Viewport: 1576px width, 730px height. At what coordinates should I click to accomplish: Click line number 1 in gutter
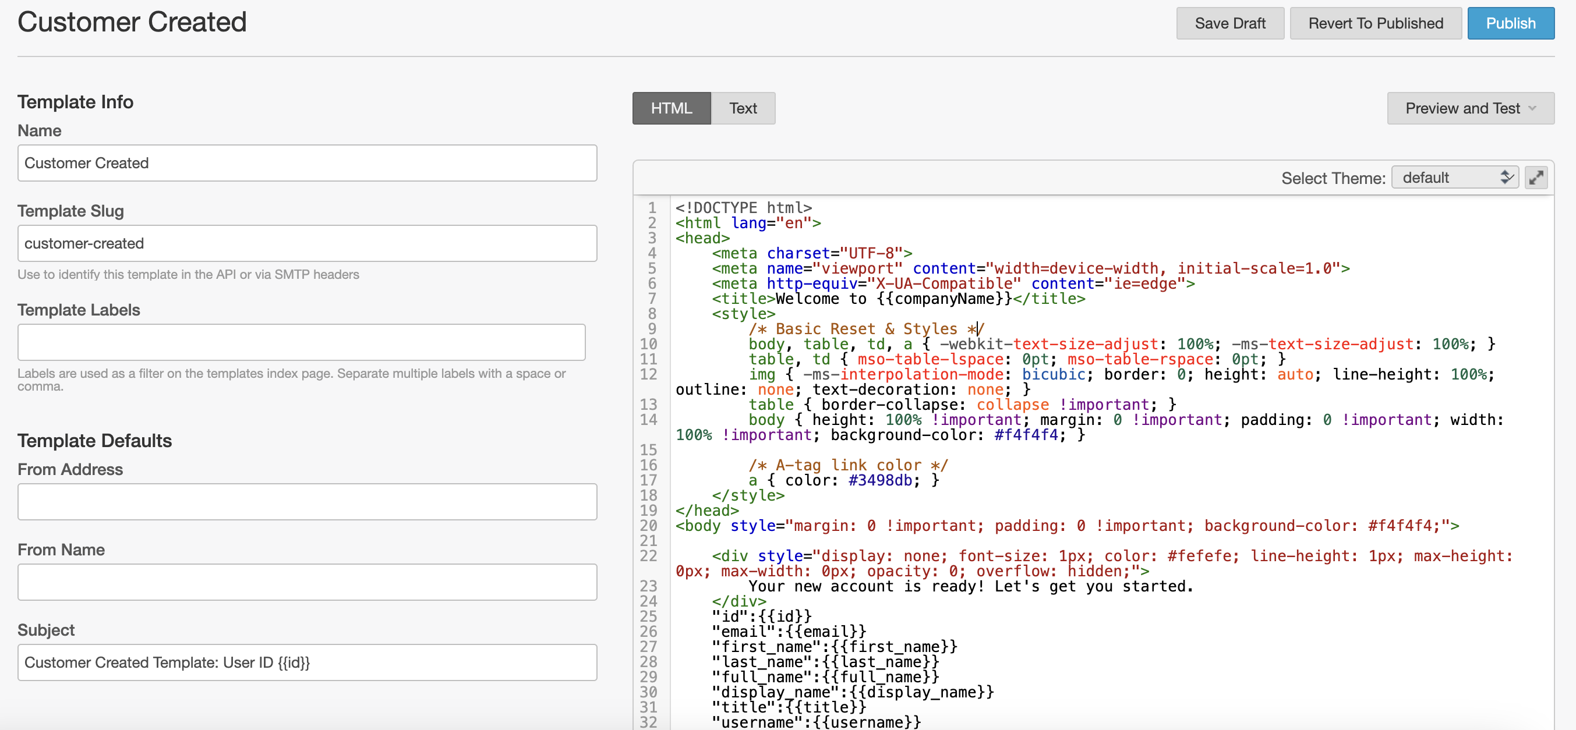coord(652,208)
